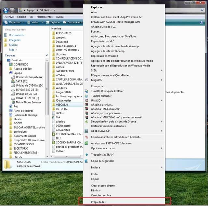The image size is (208, 206).
Task: Expand Sincronización de la carpeta de Groove submenu
Action: point(162,122)
